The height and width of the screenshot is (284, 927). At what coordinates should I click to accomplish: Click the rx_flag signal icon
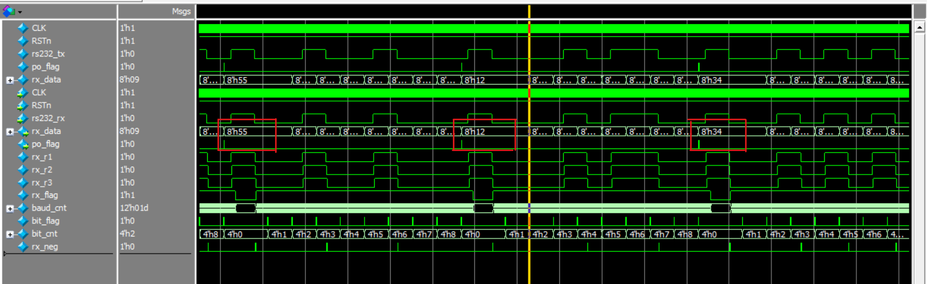pyautogui.click(x=23, y=195)
